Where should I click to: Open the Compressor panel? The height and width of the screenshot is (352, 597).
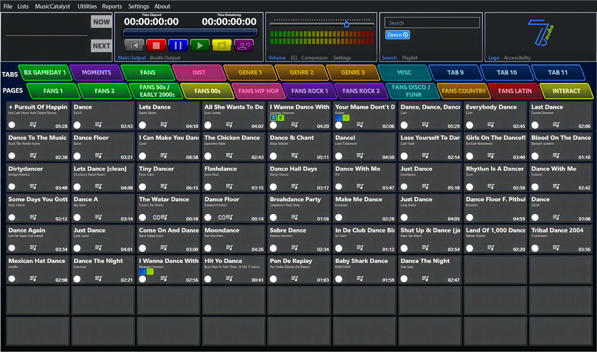pyautogui.click(x=314, y=58)
